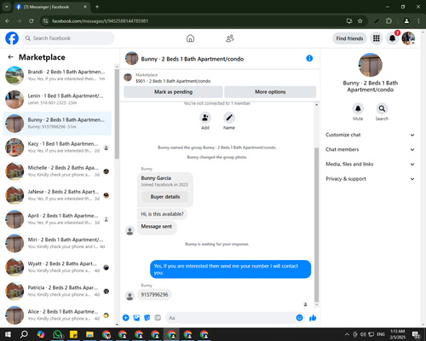Open the taskbar clock showing 1:13 AM
The image size is (426, 341).
(398, 334)
